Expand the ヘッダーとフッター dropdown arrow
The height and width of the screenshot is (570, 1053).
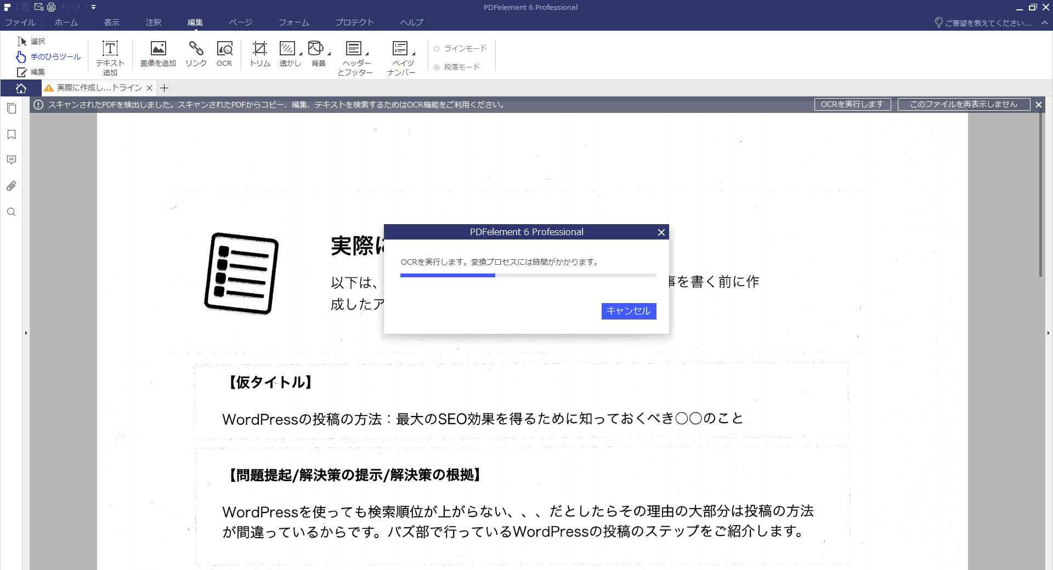367,54
